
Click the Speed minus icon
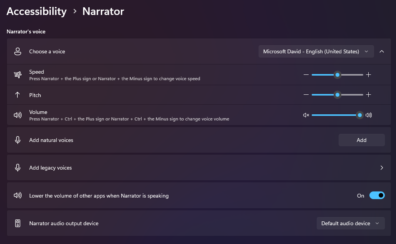[306, 75]
